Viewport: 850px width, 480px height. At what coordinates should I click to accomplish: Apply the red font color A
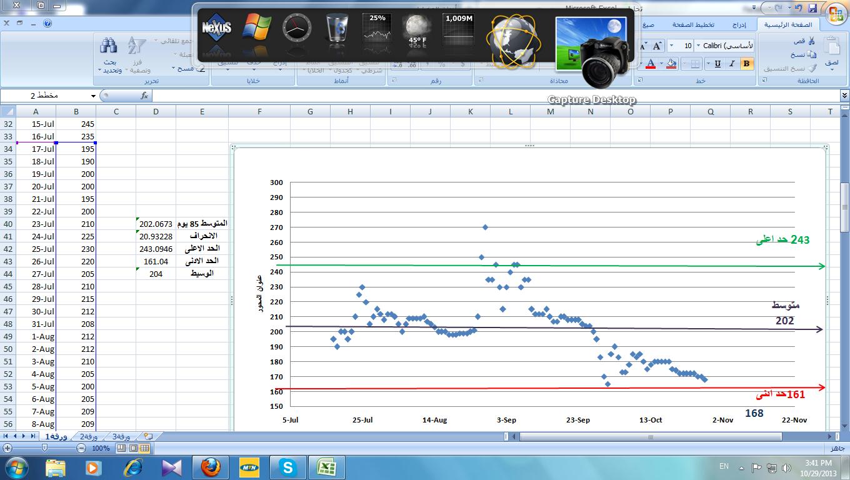point(650,63)
